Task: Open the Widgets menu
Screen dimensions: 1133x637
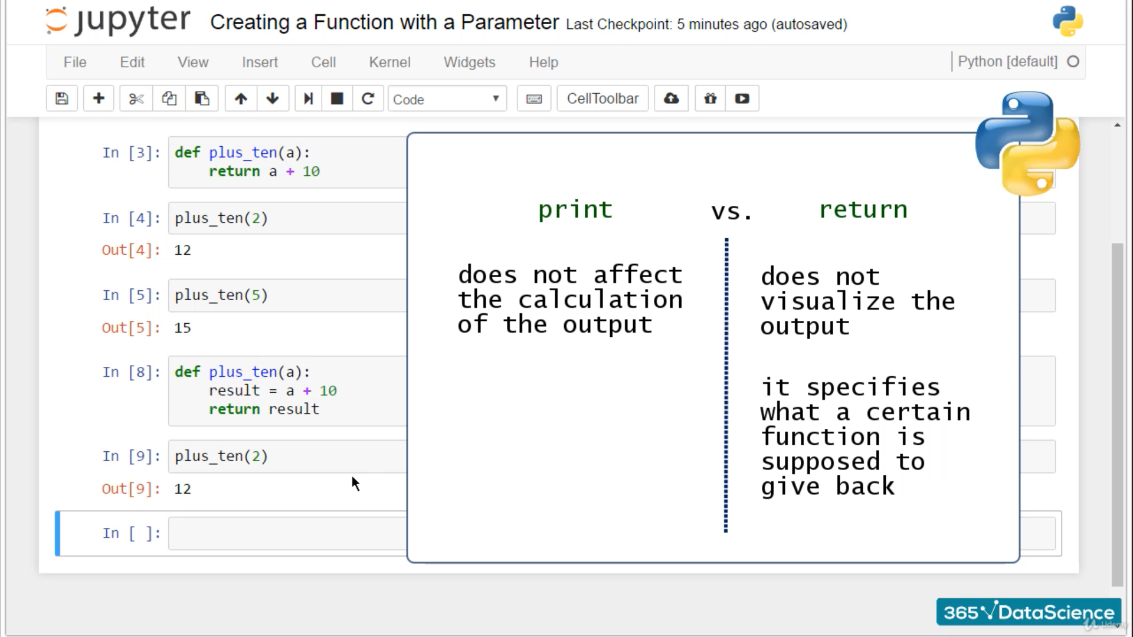Action: (x=469, y=62)
